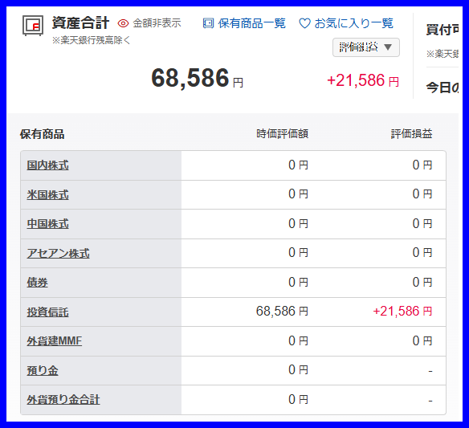Open the 中国株式 holdings link
The height and width of the screenshot is (428, 469).
click(x=48, y=224)
